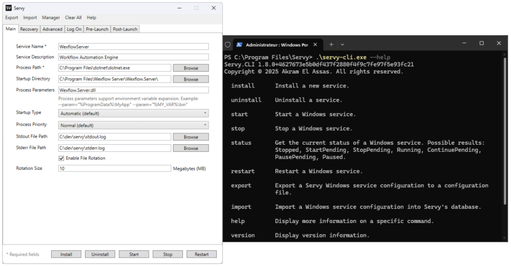Screen dimensions: 511x266
Task: Open a new terminal tab with plus
Action: [331, 44]
